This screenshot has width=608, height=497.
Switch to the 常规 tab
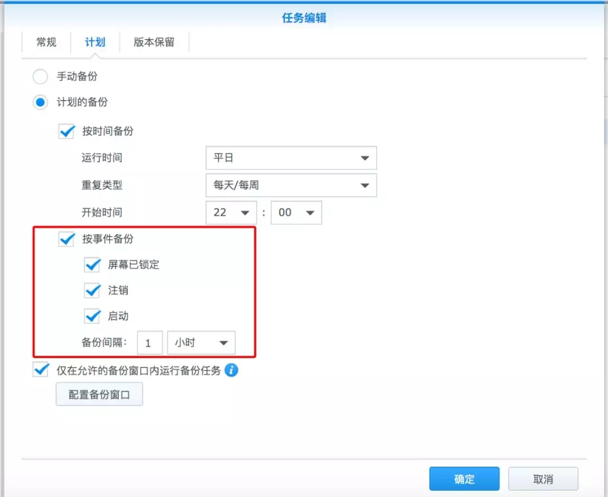(x=46, y=42)
